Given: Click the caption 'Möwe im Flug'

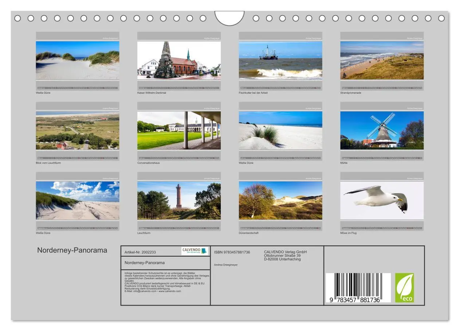Looking at the screenshot, I should [348, 233].
